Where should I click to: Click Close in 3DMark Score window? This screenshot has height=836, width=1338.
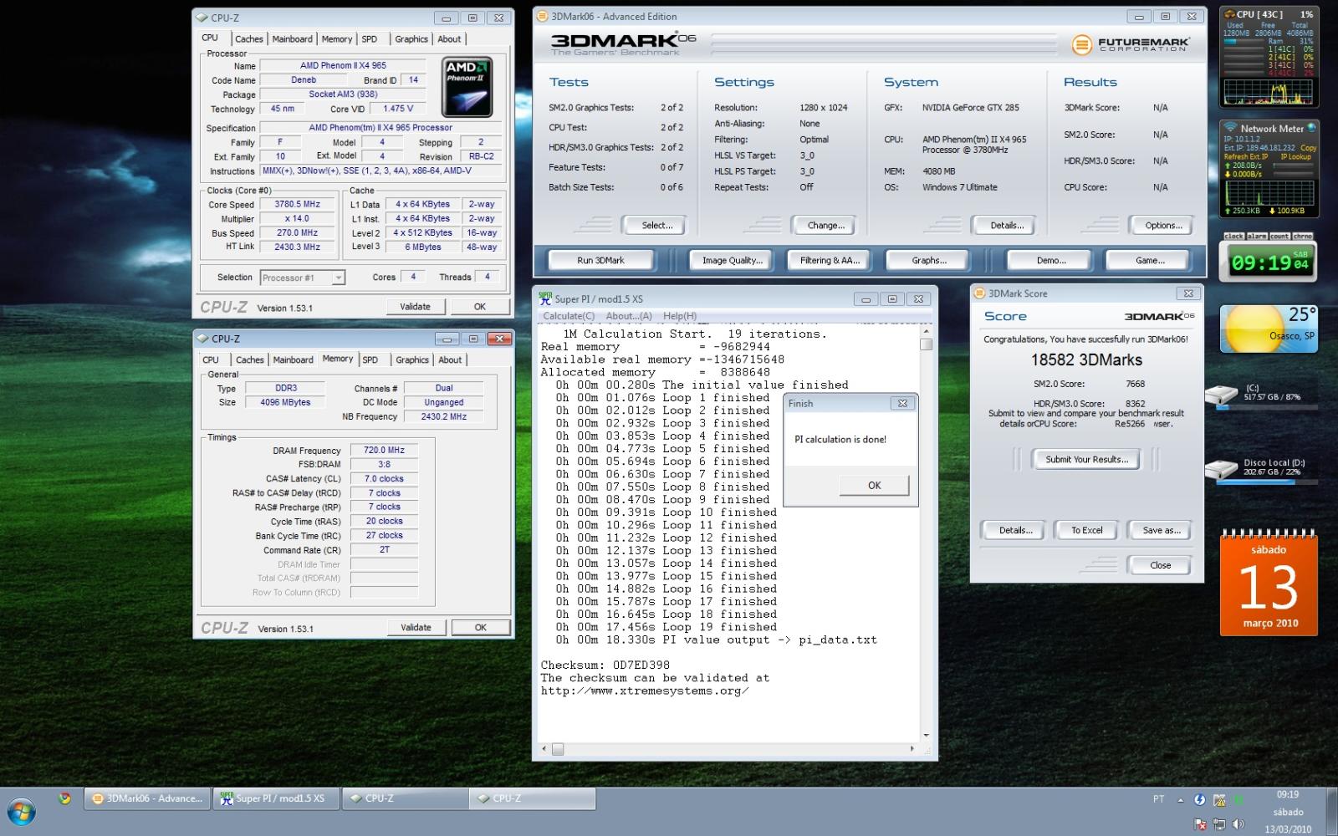coord(1160,565)
